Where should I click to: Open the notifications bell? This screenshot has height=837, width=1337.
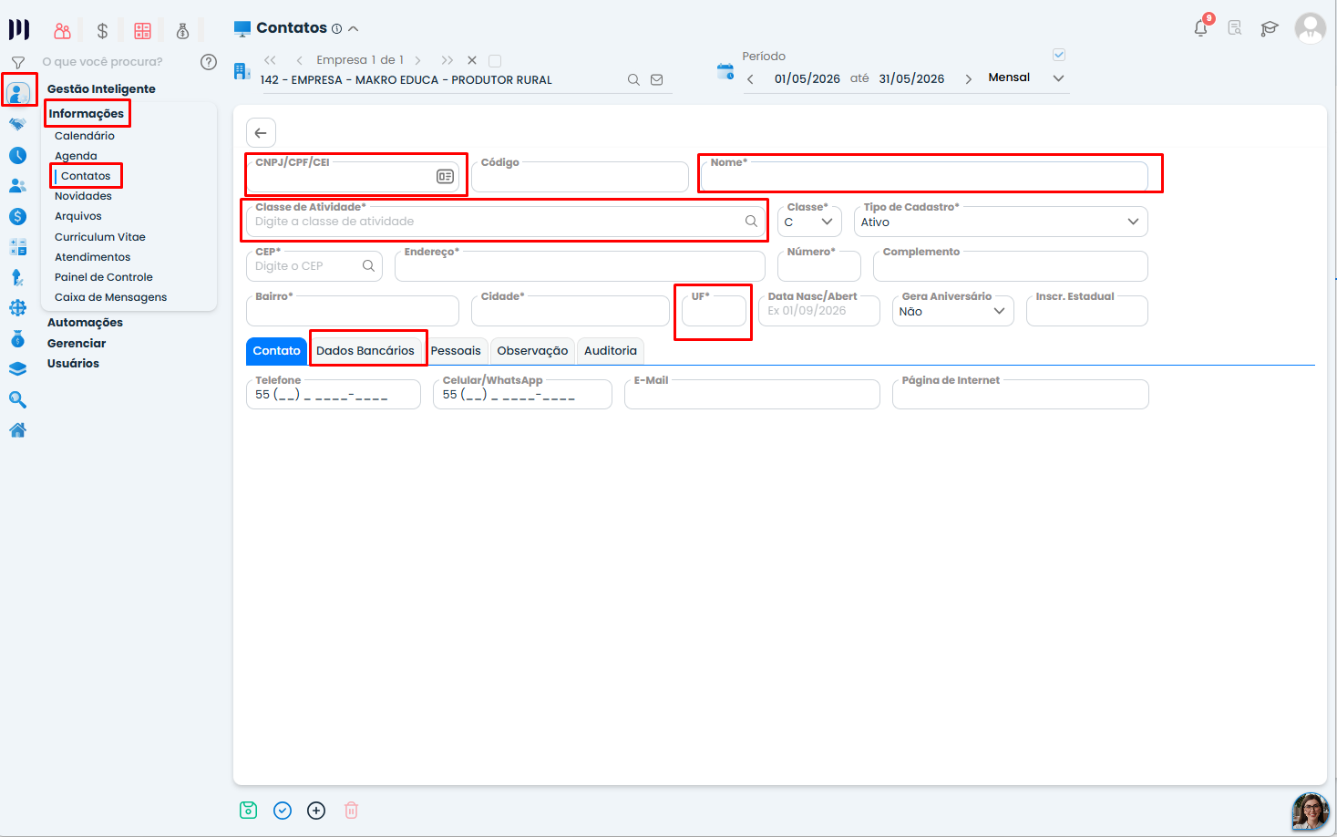(x=1201, y=28)
